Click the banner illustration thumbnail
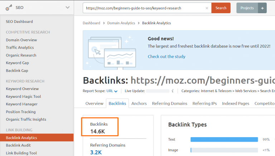Viewport: 275px width, 156px height. [112, 52]
